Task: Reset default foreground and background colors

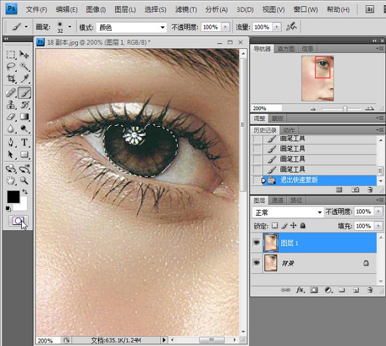Action: point(8,209)
